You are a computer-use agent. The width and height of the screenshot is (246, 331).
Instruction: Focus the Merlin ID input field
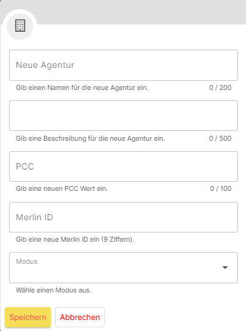click(x=124, y=217)
